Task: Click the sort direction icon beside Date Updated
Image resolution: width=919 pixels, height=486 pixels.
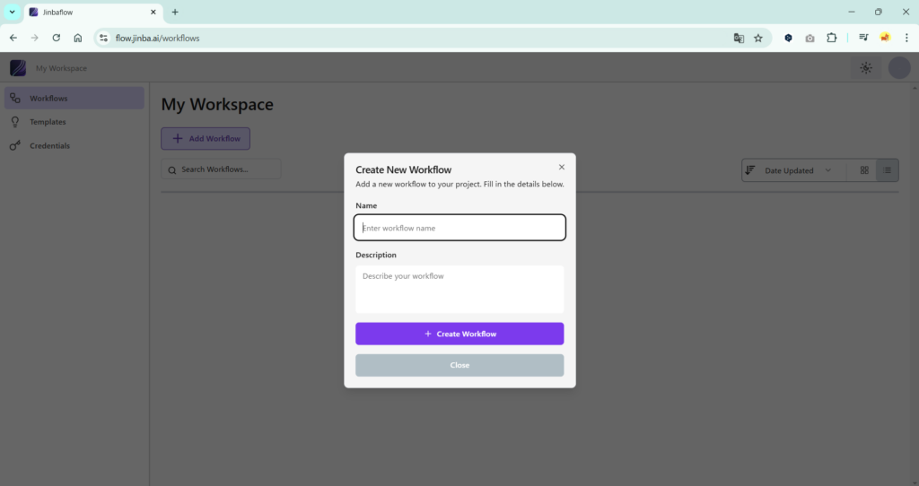Action: point(749,170)
